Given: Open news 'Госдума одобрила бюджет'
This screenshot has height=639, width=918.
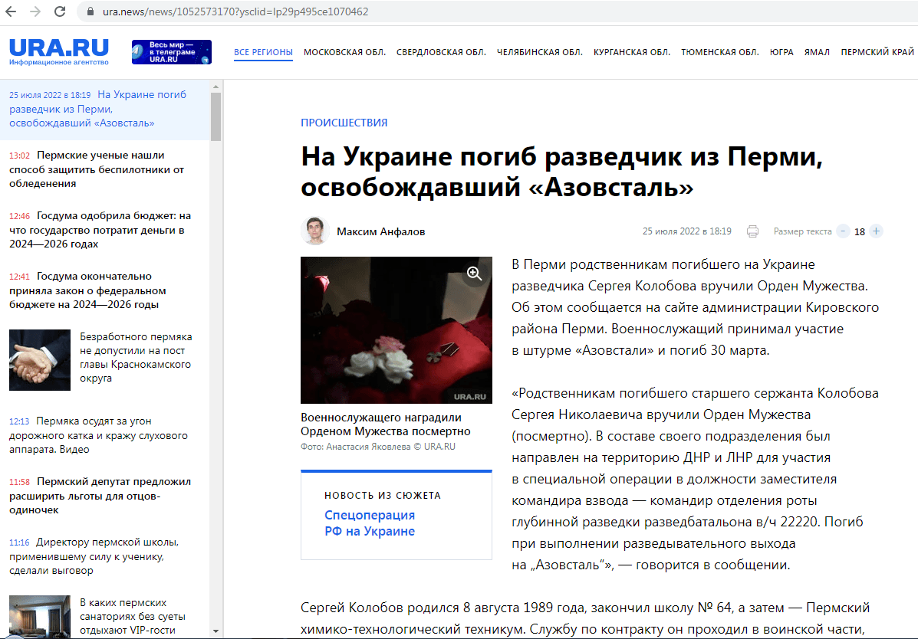Looking at the screenshot, I should (x=100, y=230).
